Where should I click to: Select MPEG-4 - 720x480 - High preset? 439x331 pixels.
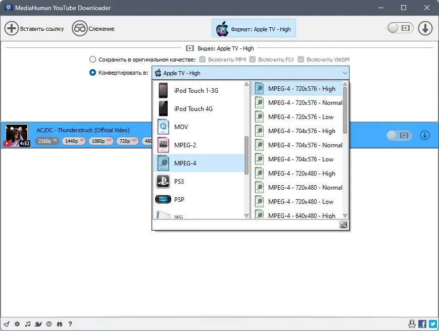(x=297, y=174)
